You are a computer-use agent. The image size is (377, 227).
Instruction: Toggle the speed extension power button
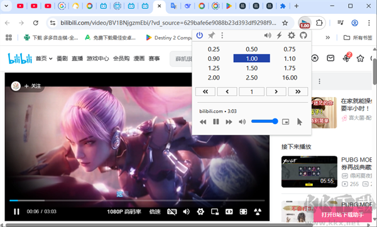tap(199, 35)
